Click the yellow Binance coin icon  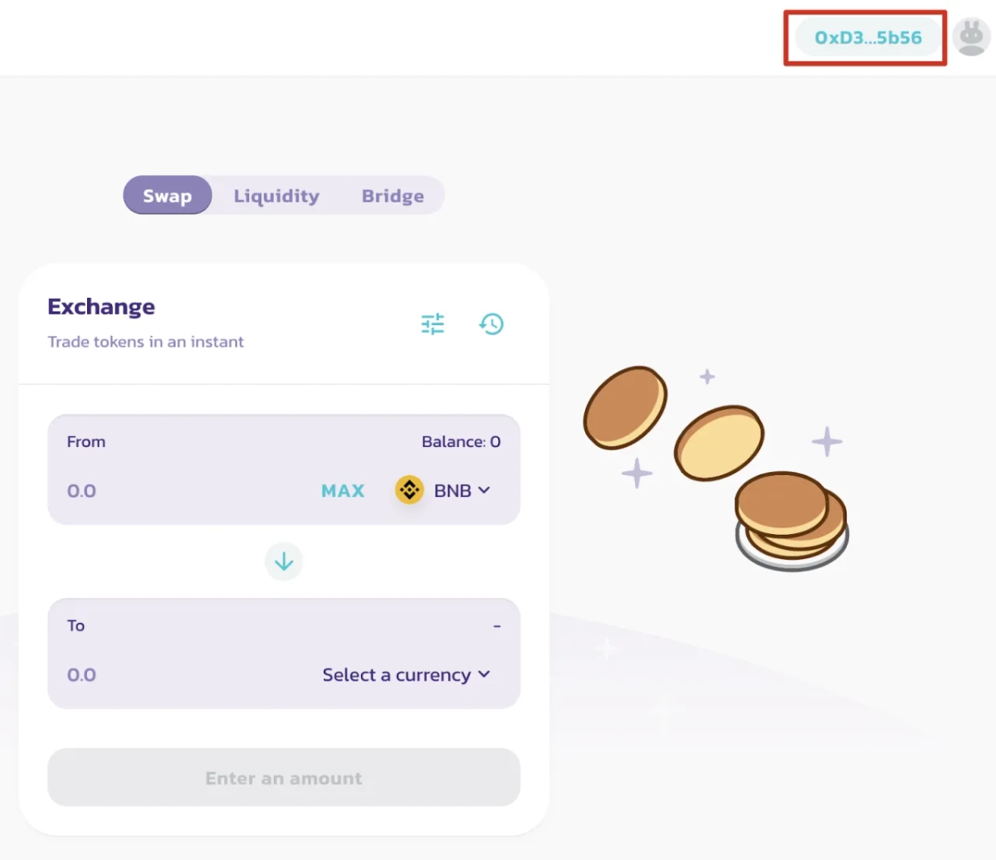coord(408,490)
